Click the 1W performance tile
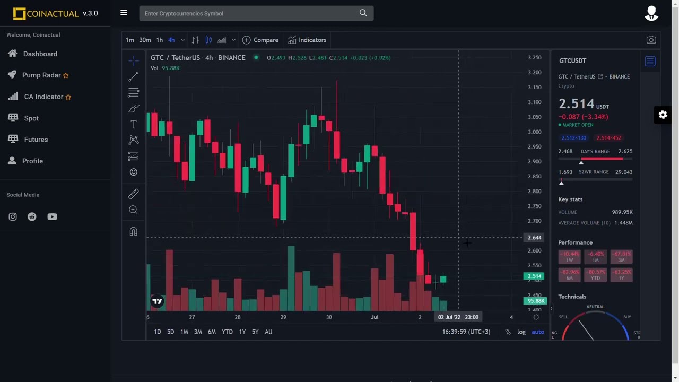This screenshot has height=382, width=679. [569, 257]
